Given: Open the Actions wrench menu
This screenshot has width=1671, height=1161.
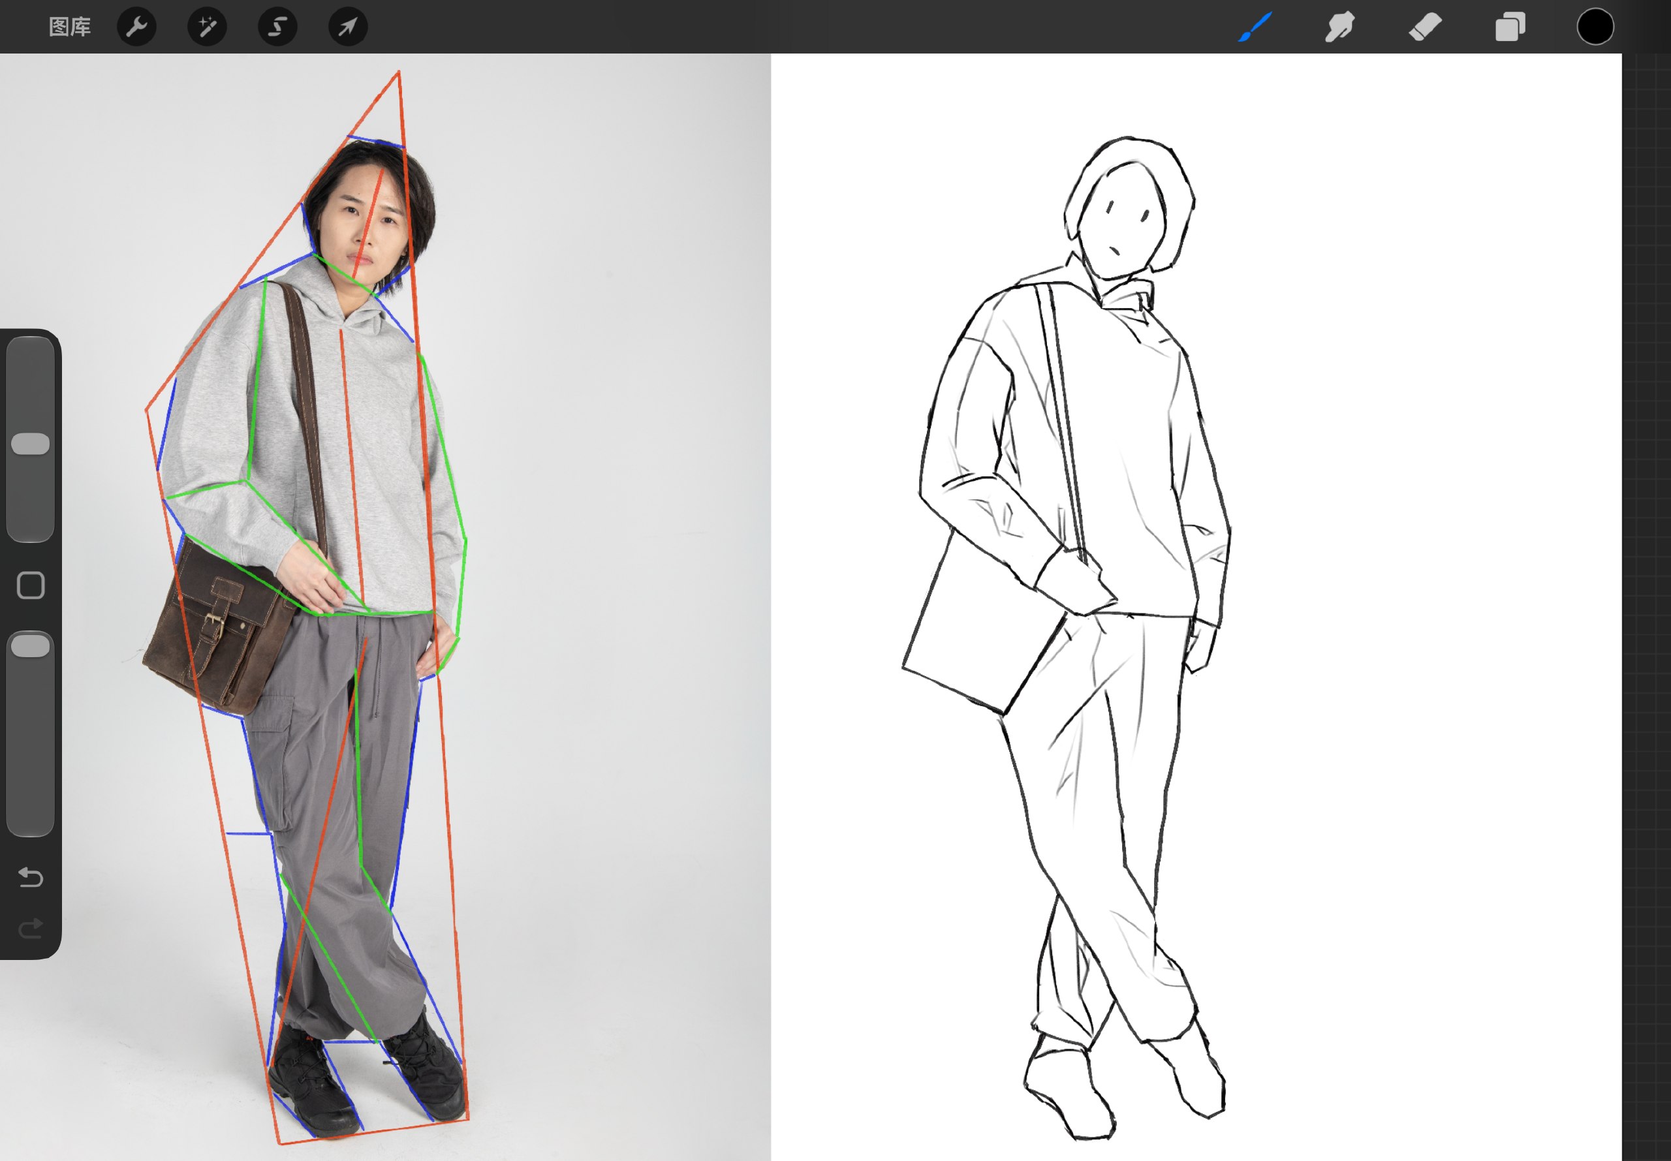Looking at the screenshot, I should tap(137, 27).
